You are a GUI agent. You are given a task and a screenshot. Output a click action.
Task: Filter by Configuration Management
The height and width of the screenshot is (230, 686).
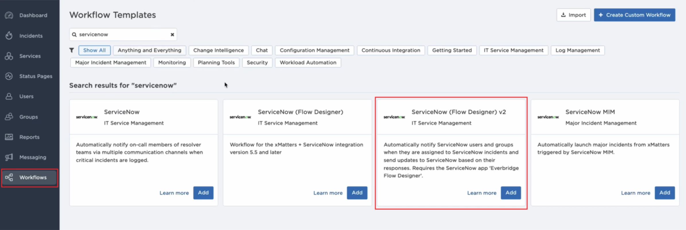click(314, 50)
